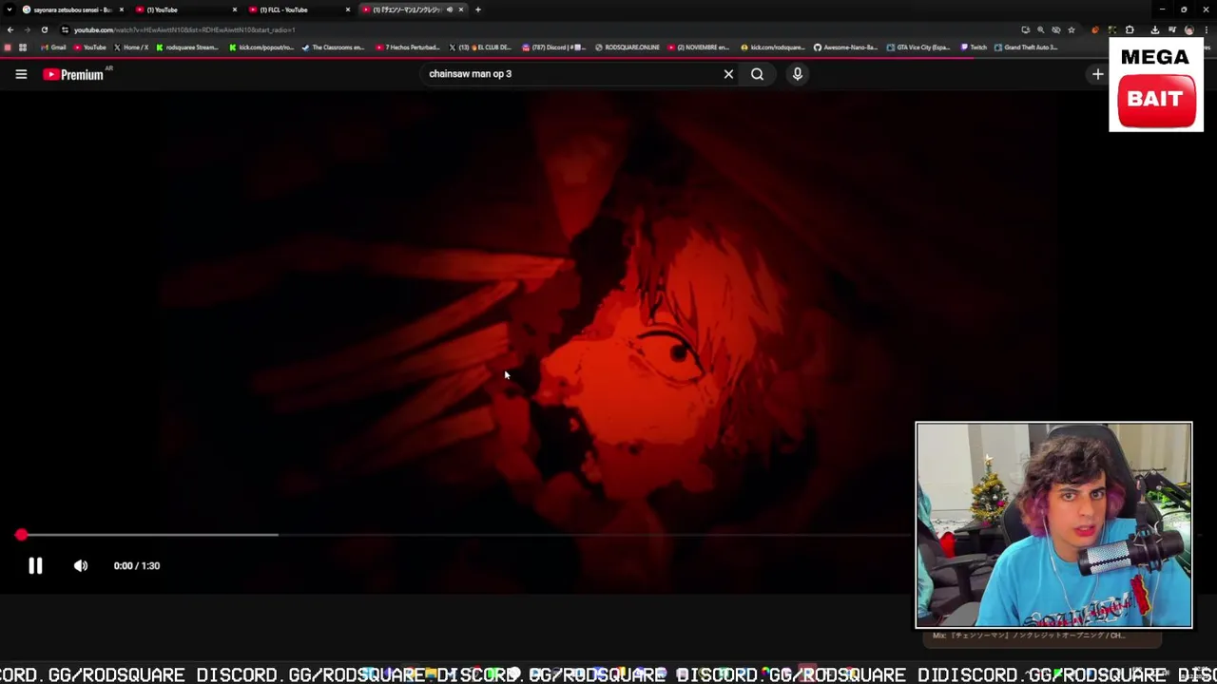
Task: Open the RODSQUARE.ONLINE bookmark
Action: coord(628,47)
